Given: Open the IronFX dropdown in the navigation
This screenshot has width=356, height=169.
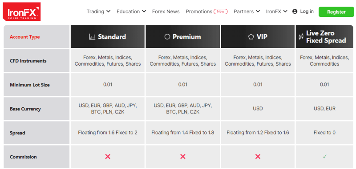Looking at the screenshot, I should click(x=277, y=12).
